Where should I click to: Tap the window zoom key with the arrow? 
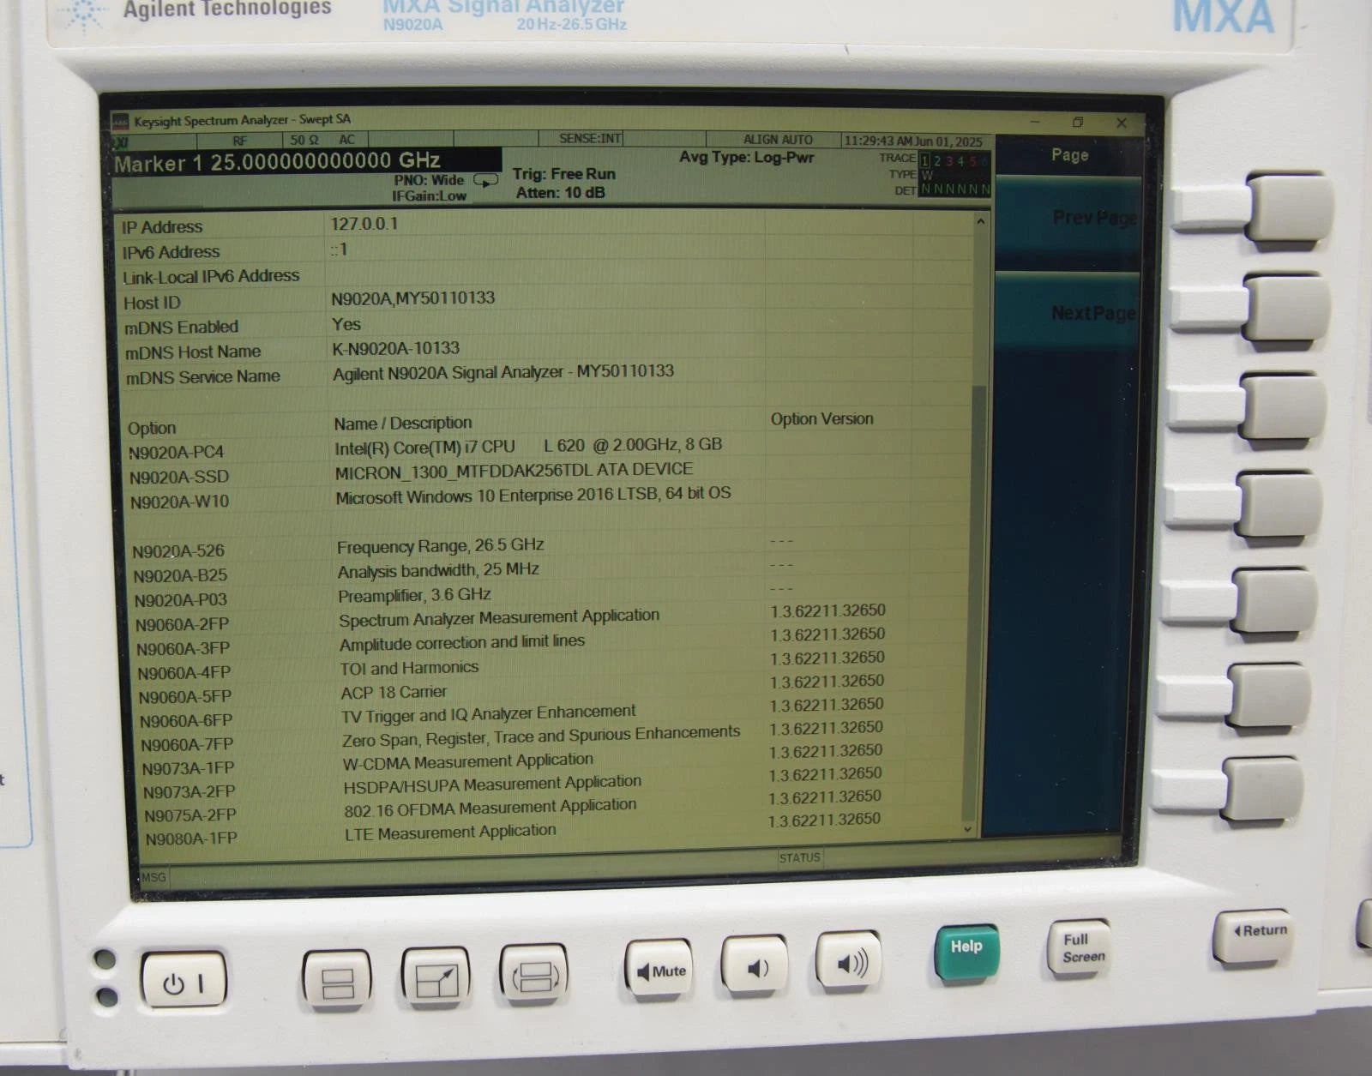point(436,978)
